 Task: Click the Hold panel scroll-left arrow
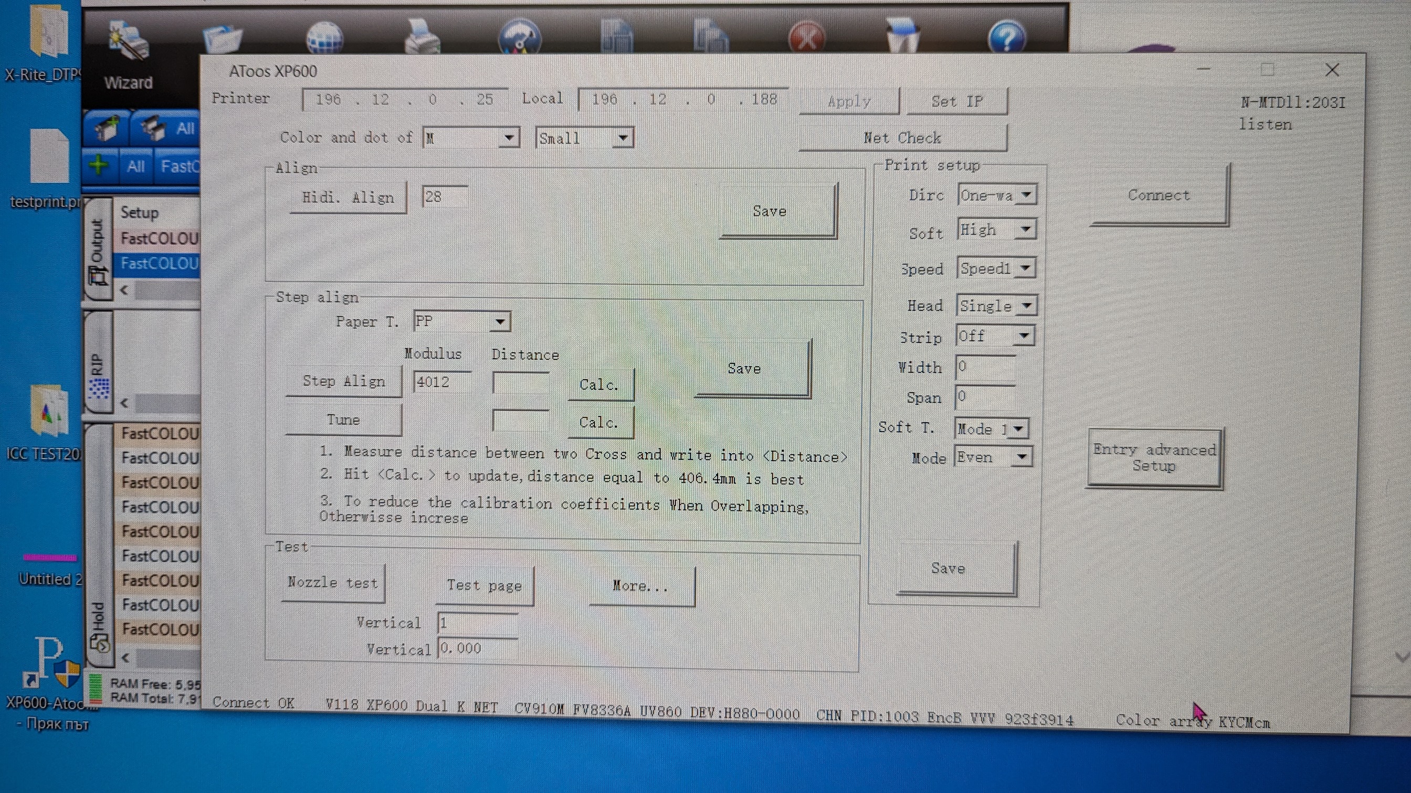click(125, 657)
